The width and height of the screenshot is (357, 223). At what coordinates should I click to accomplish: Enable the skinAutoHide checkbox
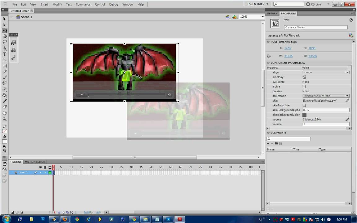304,105
